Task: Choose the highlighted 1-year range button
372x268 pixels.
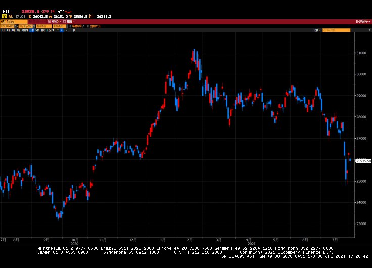Action: click(x=31, y=30)
